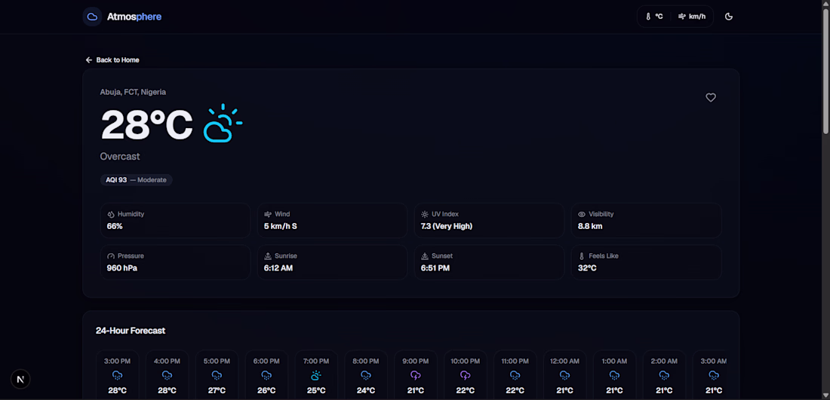Click the 27°C temperature under 5:00 PM
The image size is (830, 400).
[217, 390]
